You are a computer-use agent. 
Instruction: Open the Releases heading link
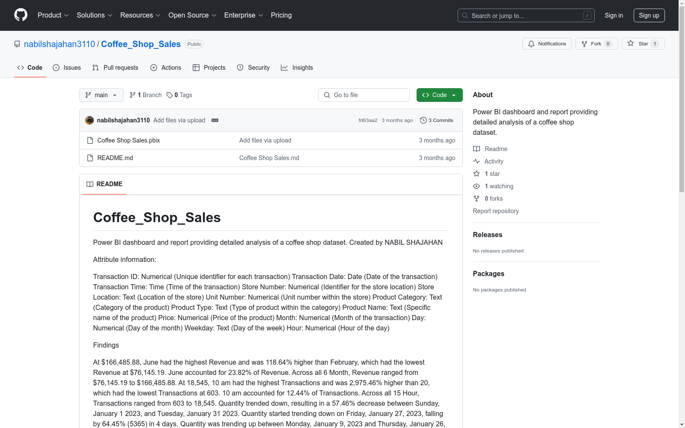(488, 235)
